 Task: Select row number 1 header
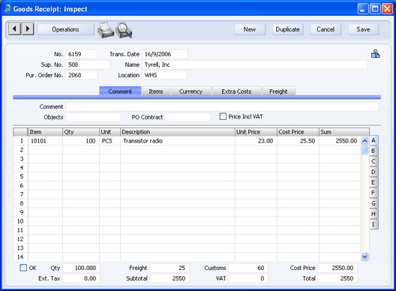click(x=21, y=141)
